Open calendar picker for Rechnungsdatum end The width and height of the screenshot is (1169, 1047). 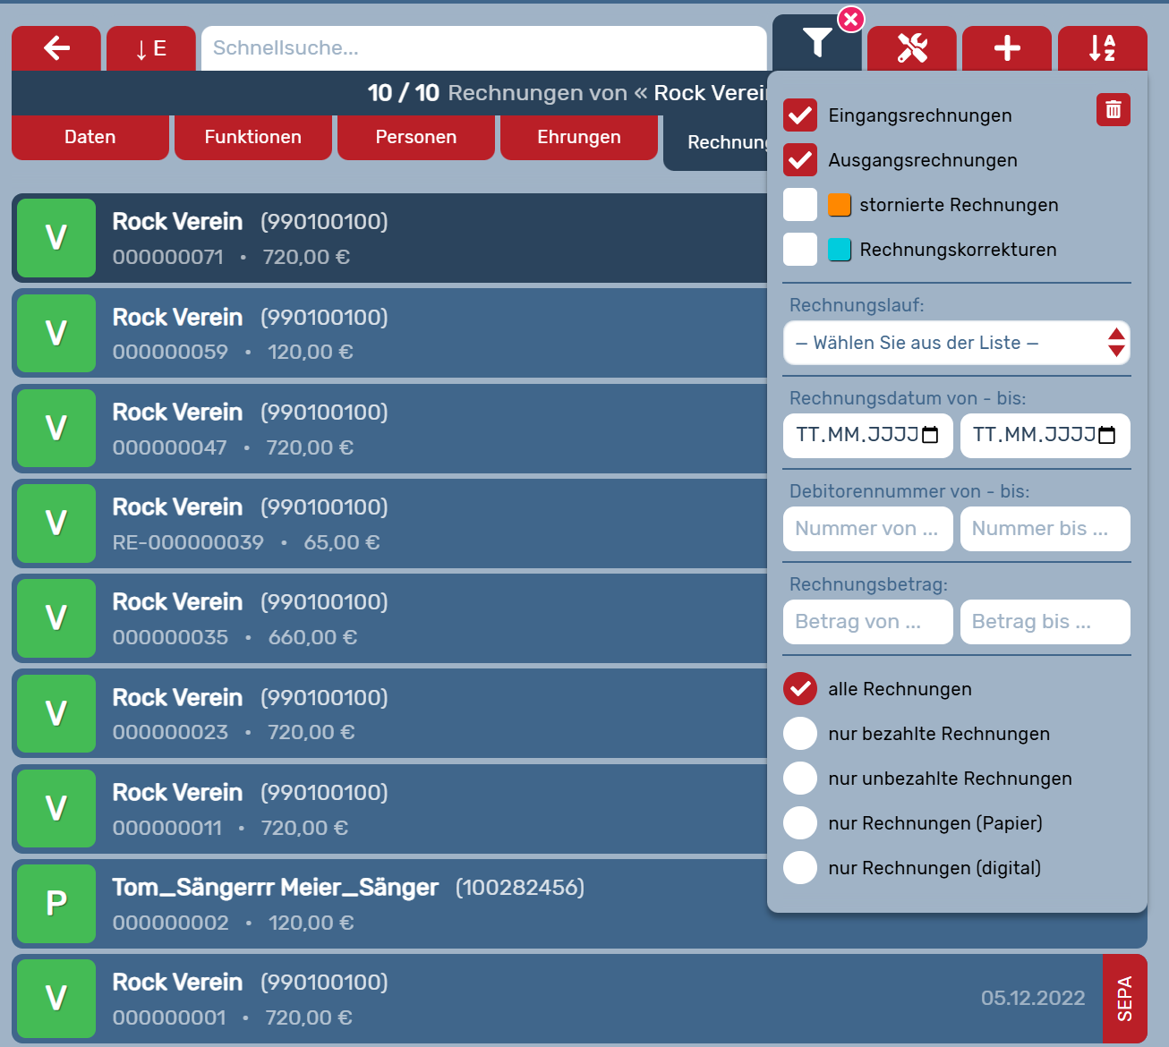[x=1107, y=436]
